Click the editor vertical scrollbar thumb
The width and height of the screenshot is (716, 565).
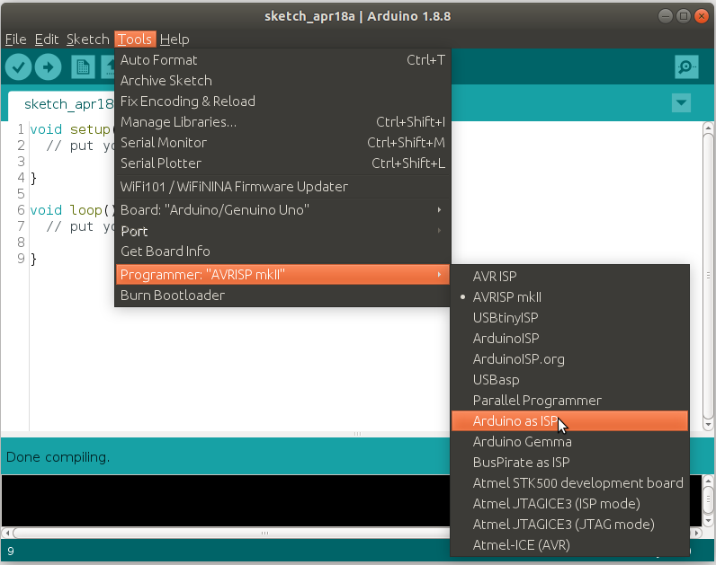(708, 276)
